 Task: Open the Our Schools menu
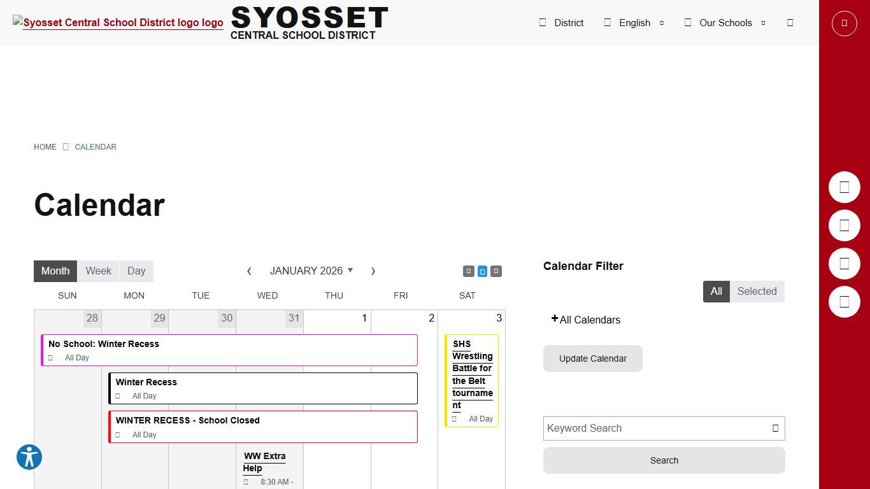(x=725, y=23)
